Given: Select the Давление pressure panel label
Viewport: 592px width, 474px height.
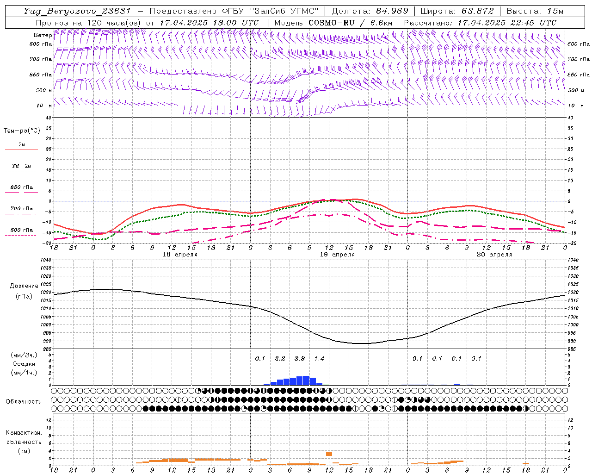Looking at the screenshot, I should click(x=24, y=286).
